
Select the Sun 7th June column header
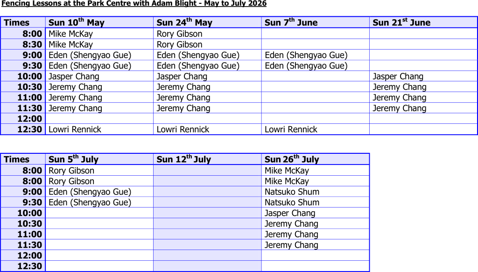click(315, 22)
